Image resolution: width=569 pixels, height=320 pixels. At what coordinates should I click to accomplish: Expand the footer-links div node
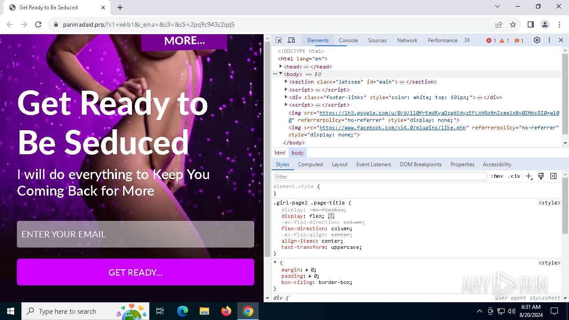(x=286, y=97)
